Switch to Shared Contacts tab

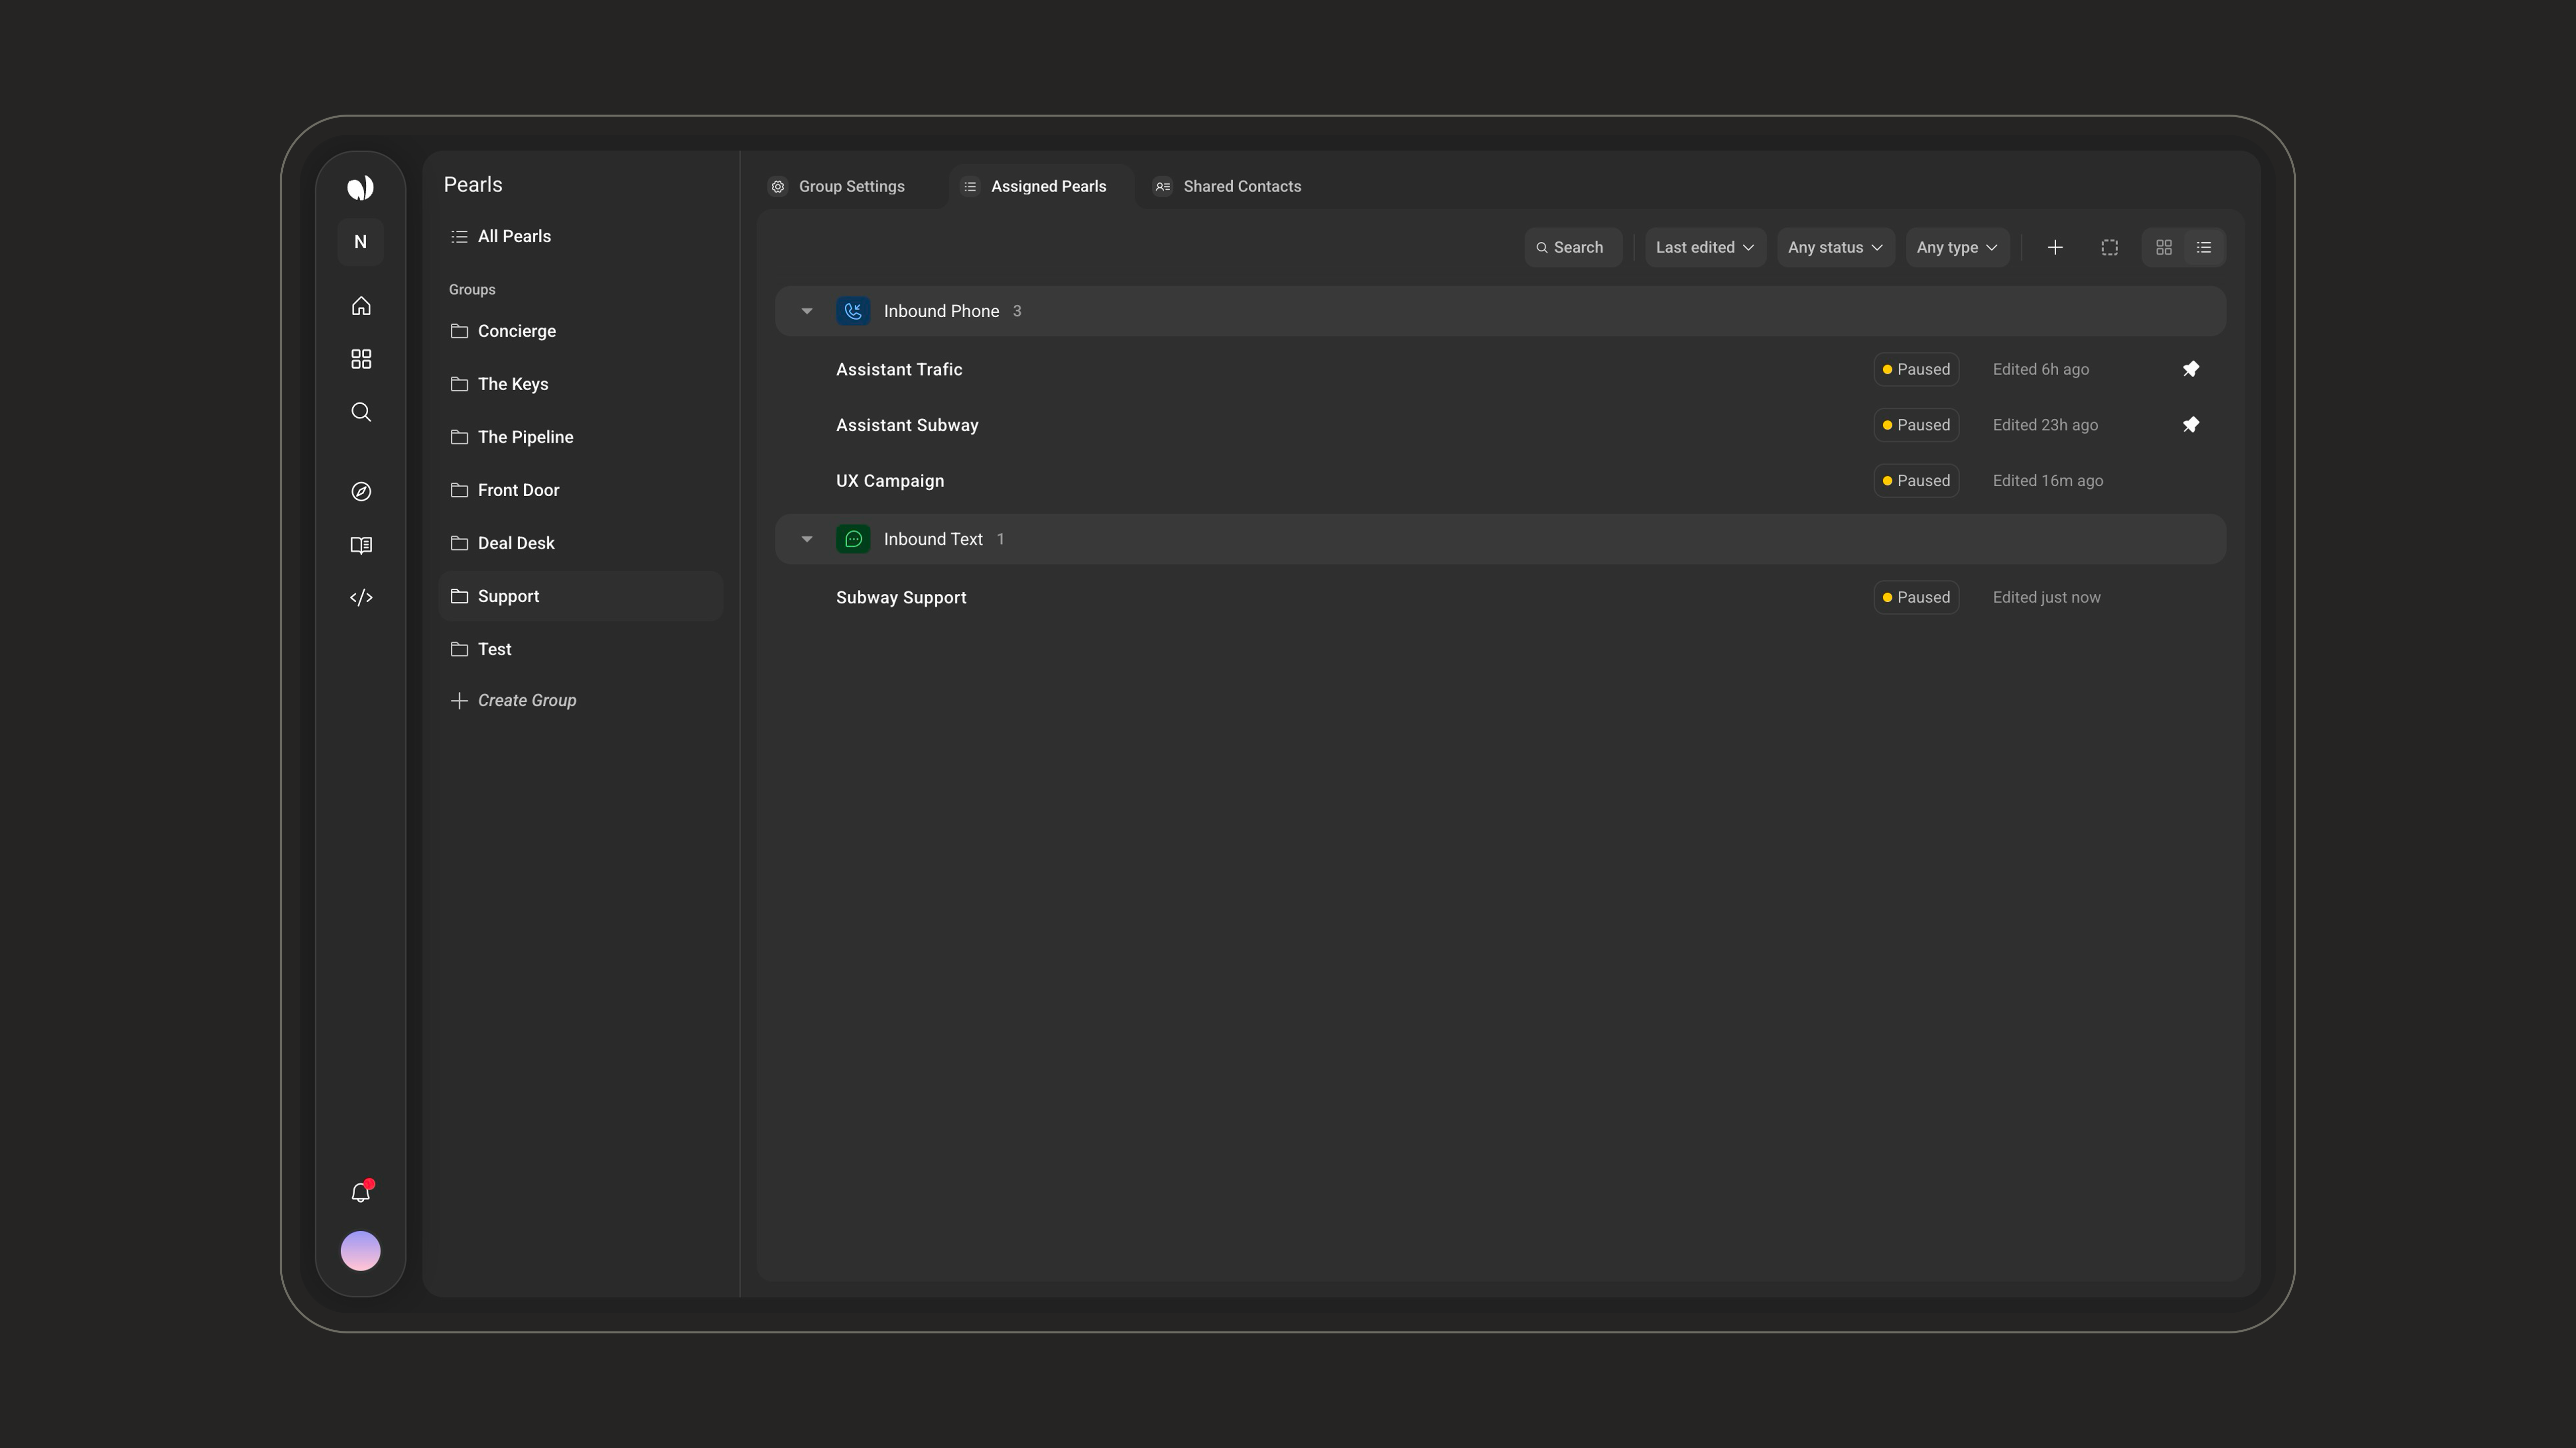[x=1227, y=187]
